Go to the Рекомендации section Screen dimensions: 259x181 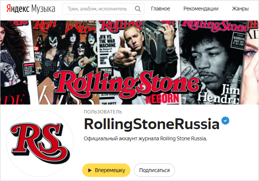click(201, 9)
